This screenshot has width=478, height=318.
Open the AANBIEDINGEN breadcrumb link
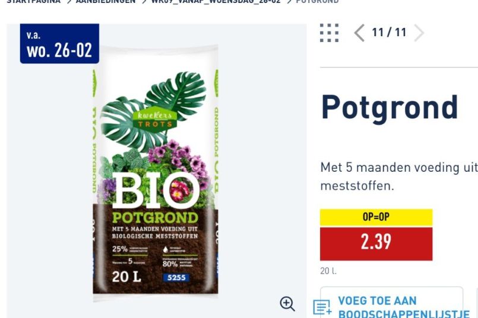pos(106,2)
